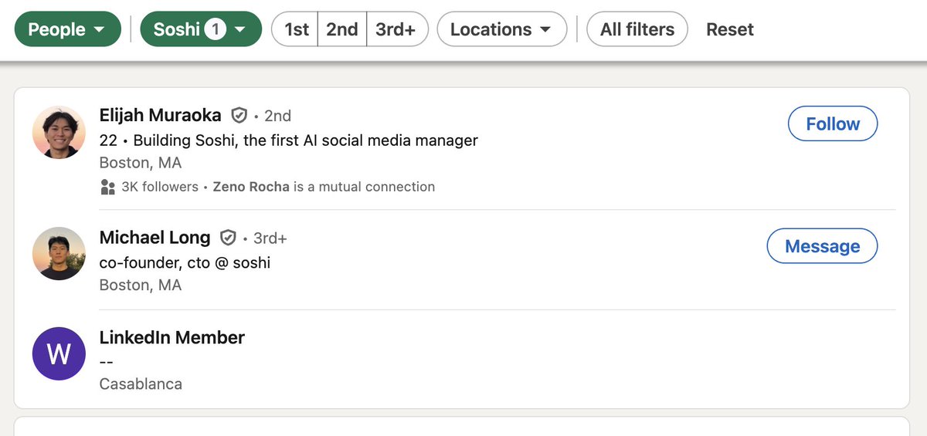Open the LinkedIn Member result
The height and width of the screenshot is (436, 927).
pos(172,337)
